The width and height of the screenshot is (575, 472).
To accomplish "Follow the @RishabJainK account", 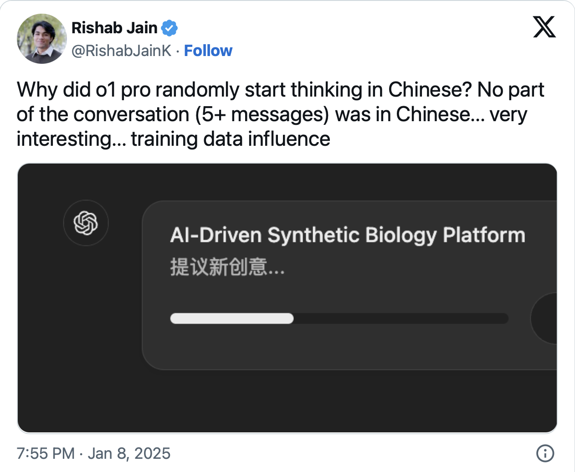I will (208, 51).
